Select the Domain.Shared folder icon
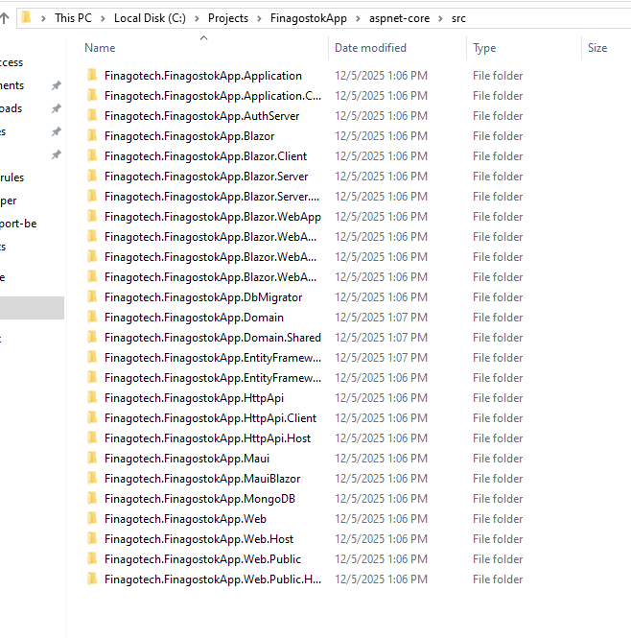Viewport: 631px width, 638px height. coord(92,338)
